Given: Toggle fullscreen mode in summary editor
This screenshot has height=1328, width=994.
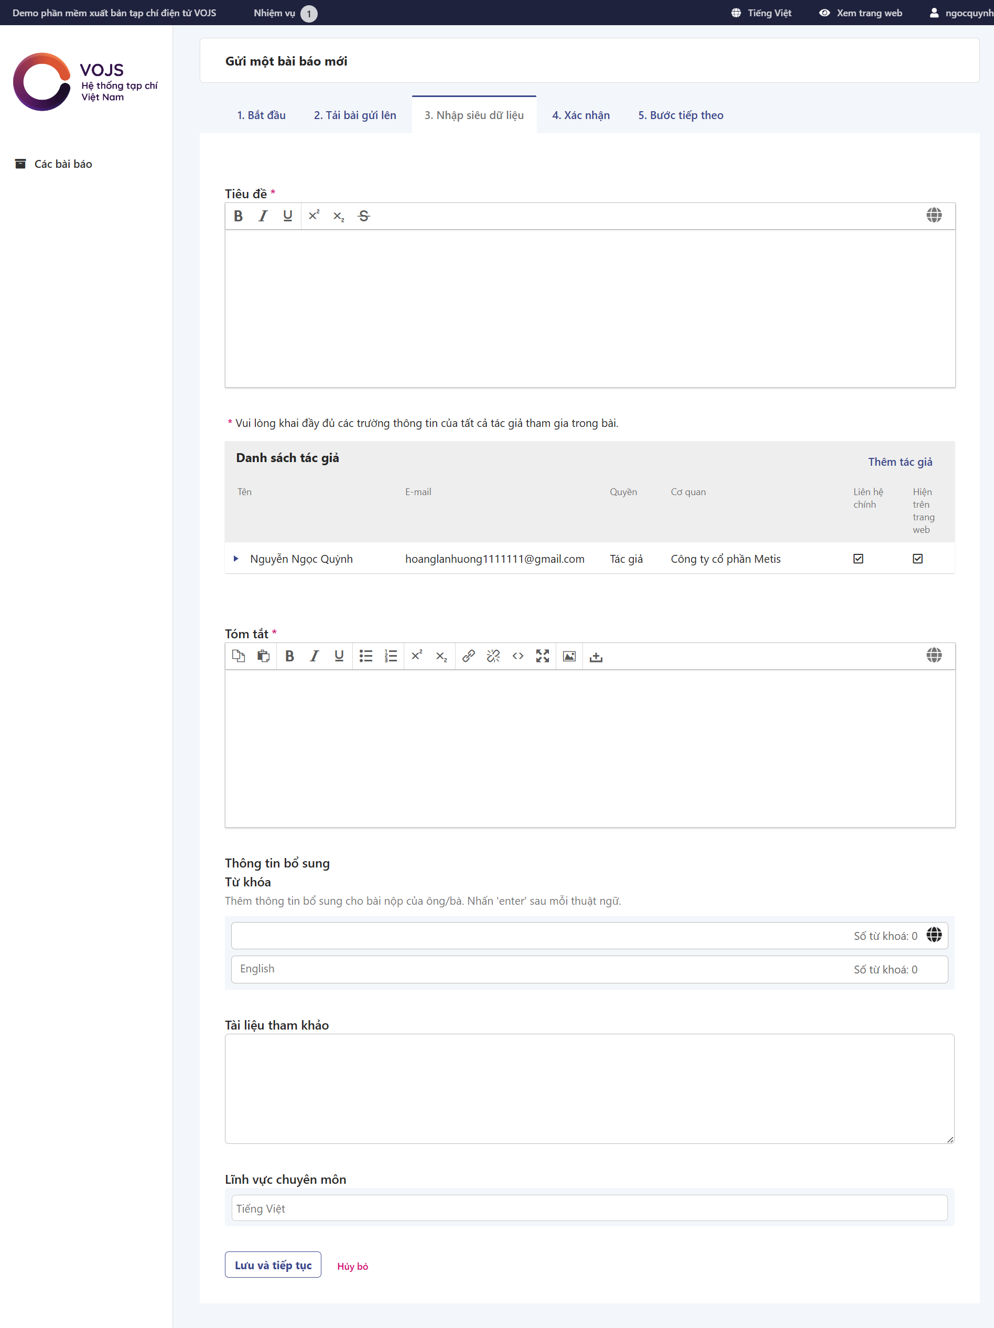Looking at the screenshot, I should tap(543, 656).
